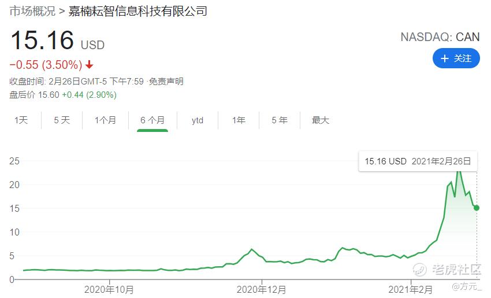
Task: Open the 市场概况 breadcrumb link
Action: click(32, 12)
